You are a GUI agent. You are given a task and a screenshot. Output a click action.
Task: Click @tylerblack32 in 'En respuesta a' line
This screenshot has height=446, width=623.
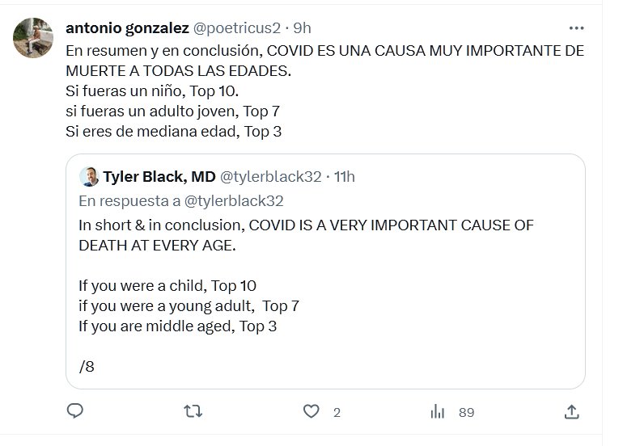click(235, 200)
